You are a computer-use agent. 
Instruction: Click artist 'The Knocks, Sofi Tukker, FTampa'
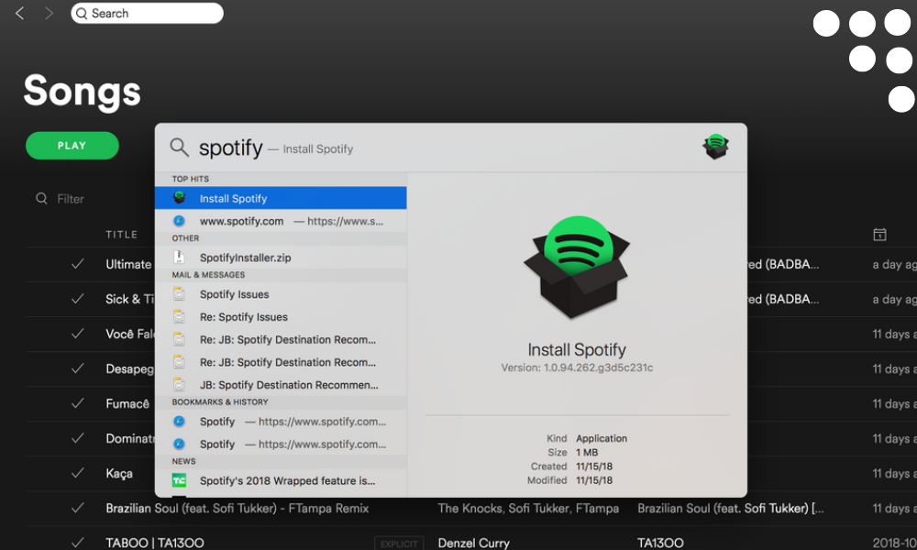point(528,509)
